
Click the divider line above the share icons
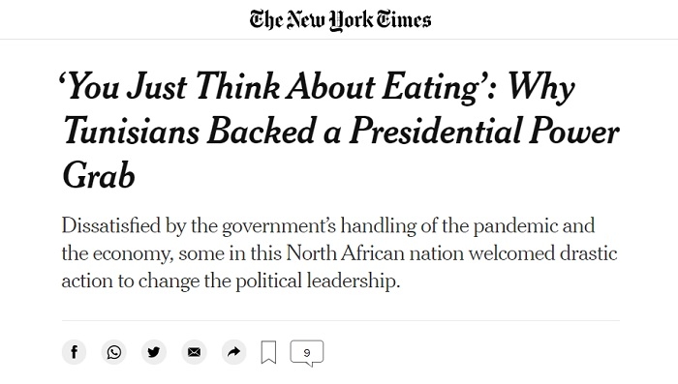[340, 320]
